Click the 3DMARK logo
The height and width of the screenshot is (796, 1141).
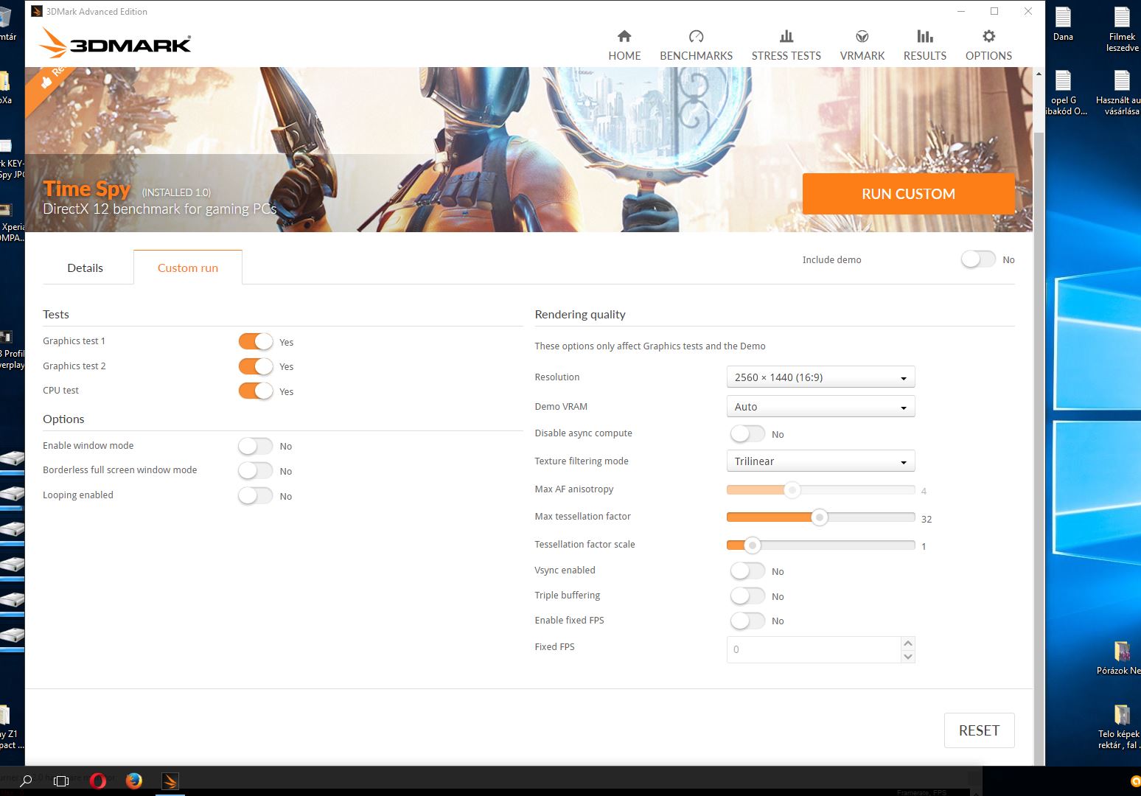pos(115,43)
